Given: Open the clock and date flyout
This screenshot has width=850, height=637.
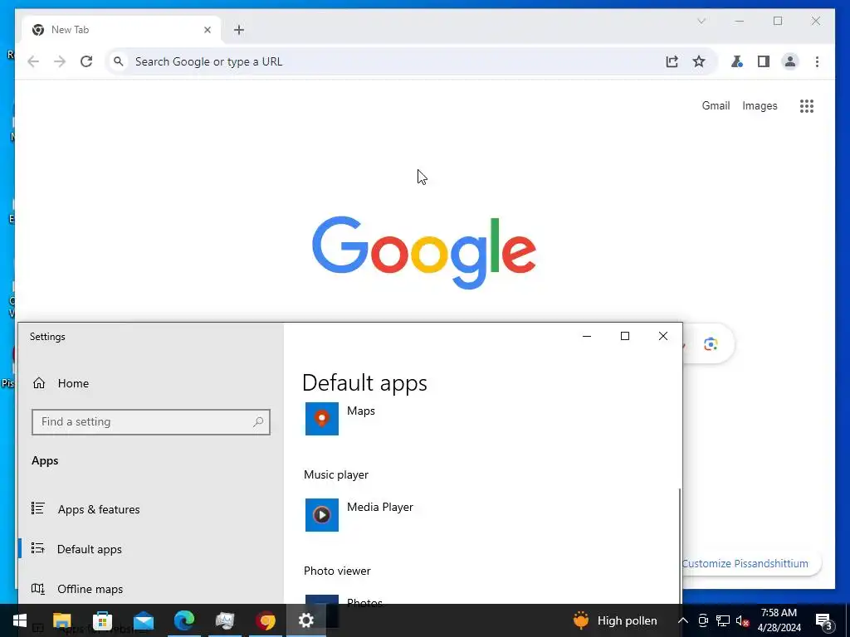Looking at the screenshot, I should [779, 620].
